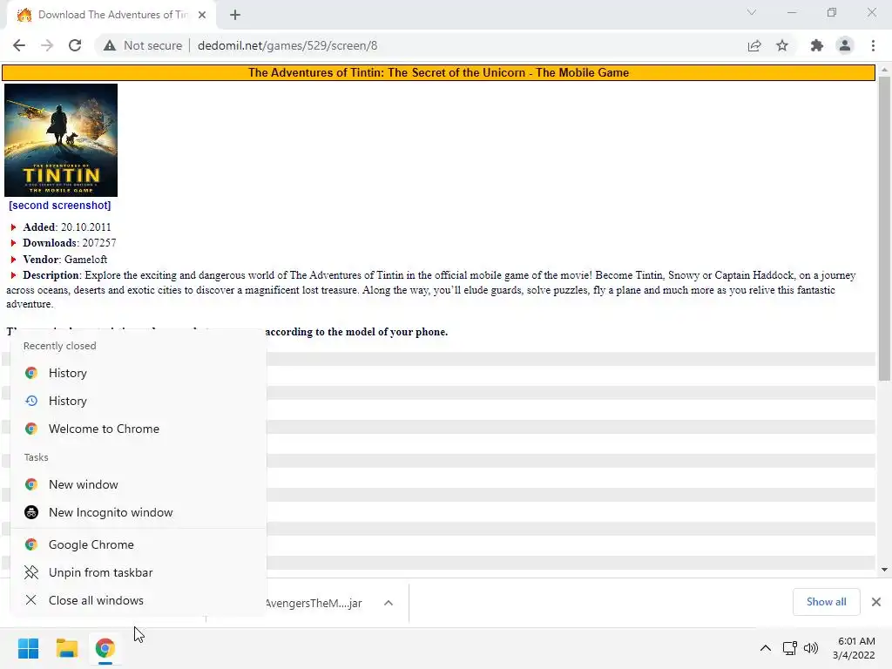Choose New Incognito window in jump list

click(x=139, y=512)
